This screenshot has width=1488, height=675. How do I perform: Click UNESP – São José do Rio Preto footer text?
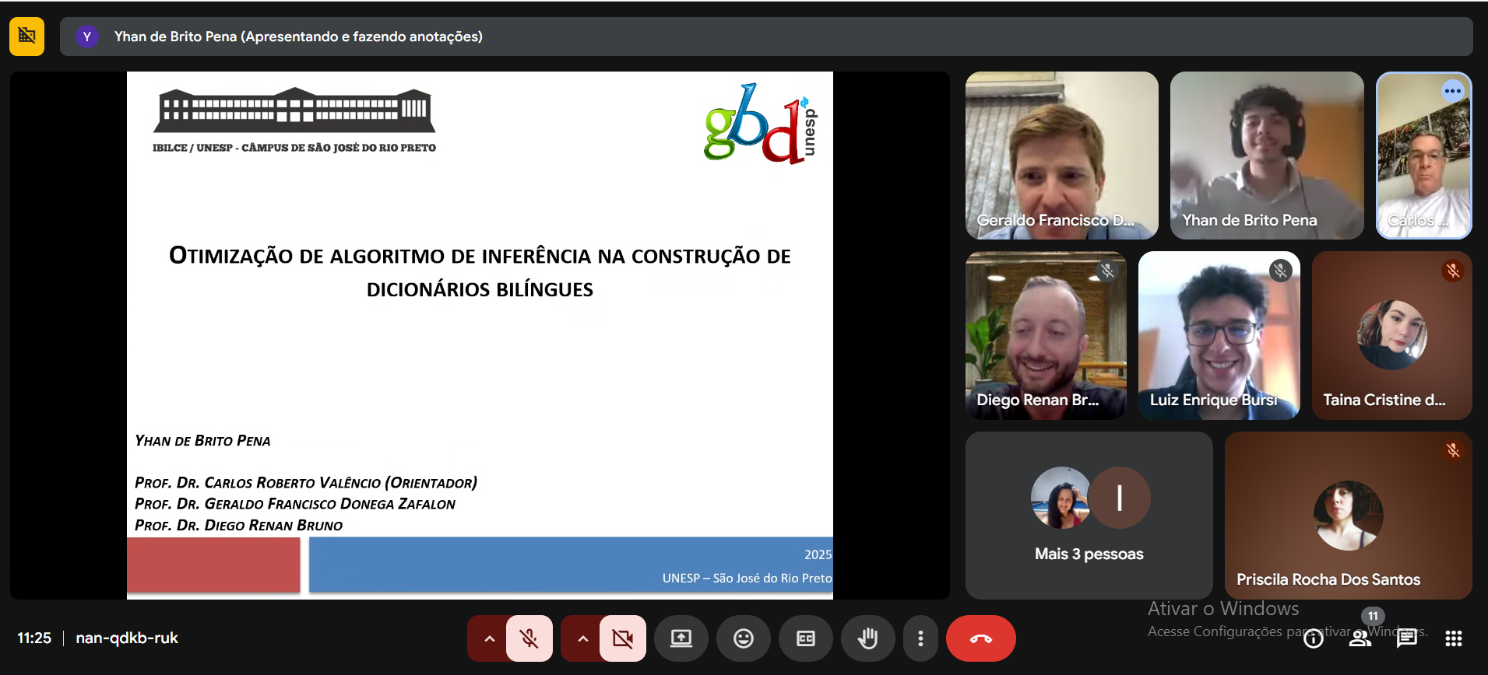[x=747, y=578]
